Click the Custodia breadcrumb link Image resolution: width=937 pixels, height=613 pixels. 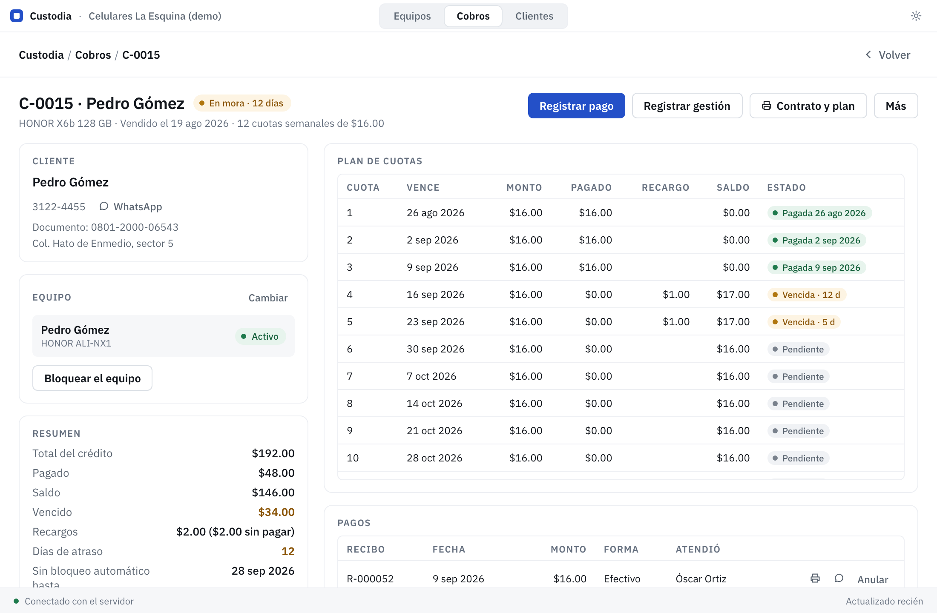tap(41, 55)
